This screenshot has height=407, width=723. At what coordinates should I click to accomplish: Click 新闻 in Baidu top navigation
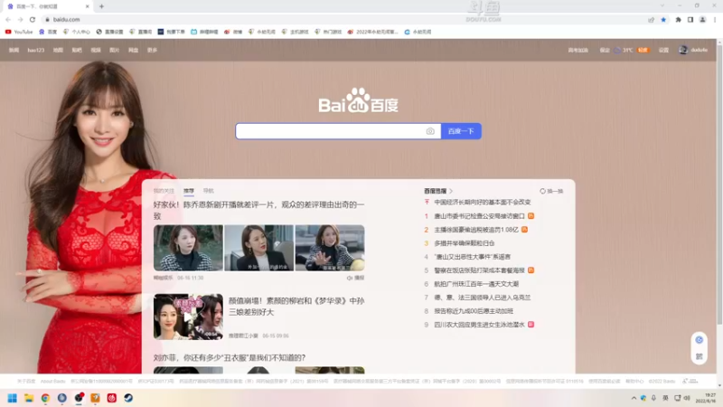[x=14, y=50]
